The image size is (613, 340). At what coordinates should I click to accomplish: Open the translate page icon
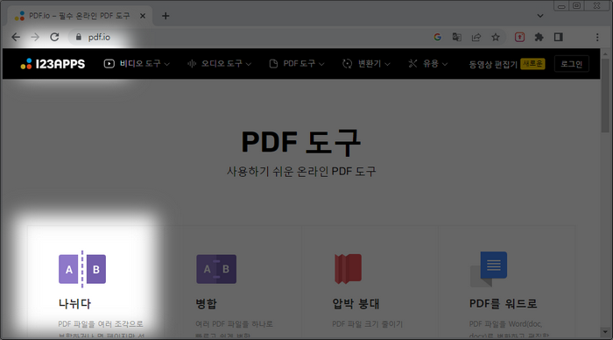456,37
